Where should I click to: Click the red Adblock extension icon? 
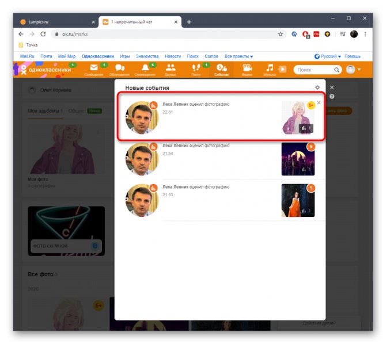(306, 35)
